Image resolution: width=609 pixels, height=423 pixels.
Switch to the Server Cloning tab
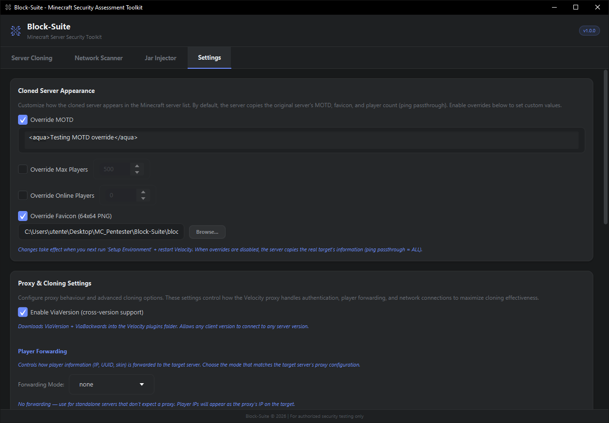coord(31,57)
